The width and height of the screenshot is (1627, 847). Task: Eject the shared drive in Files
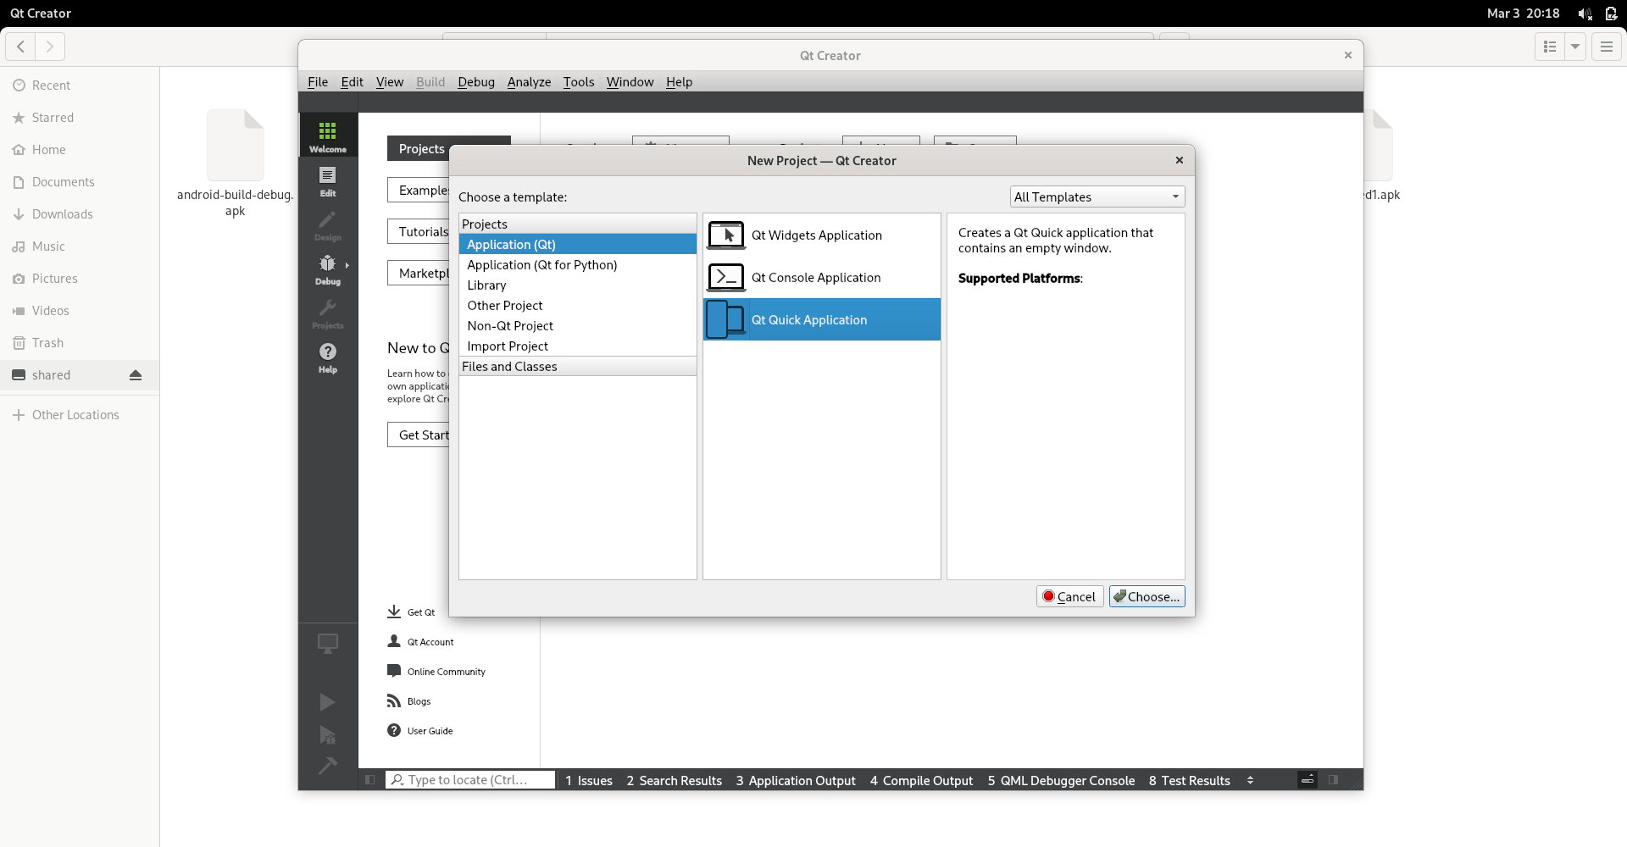click(x=136, y=375)
